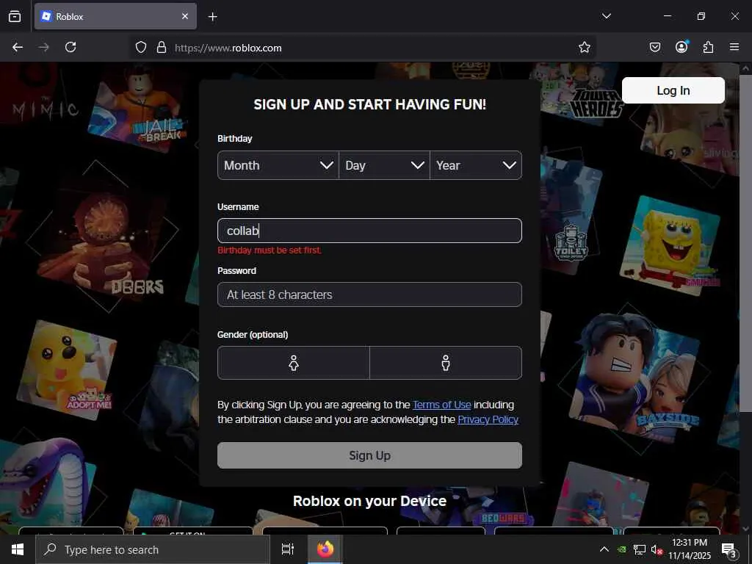
Task: Open the Year dropdown
Action: (476, 165)
